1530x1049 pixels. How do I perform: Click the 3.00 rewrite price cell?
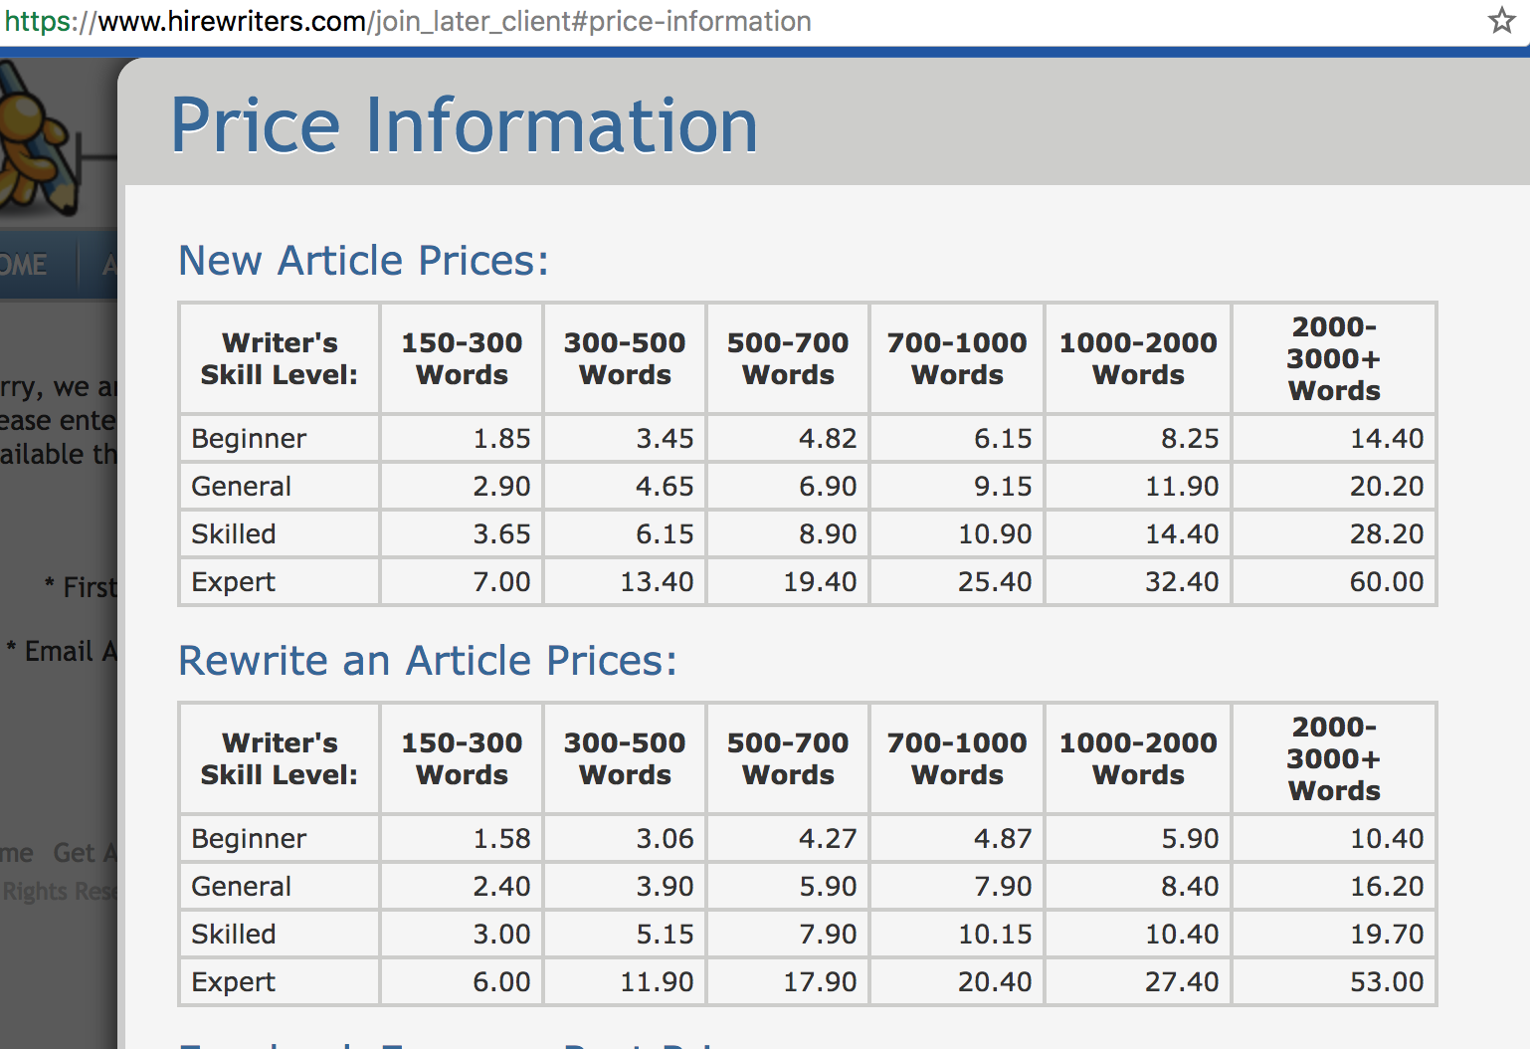coord(462,934)
